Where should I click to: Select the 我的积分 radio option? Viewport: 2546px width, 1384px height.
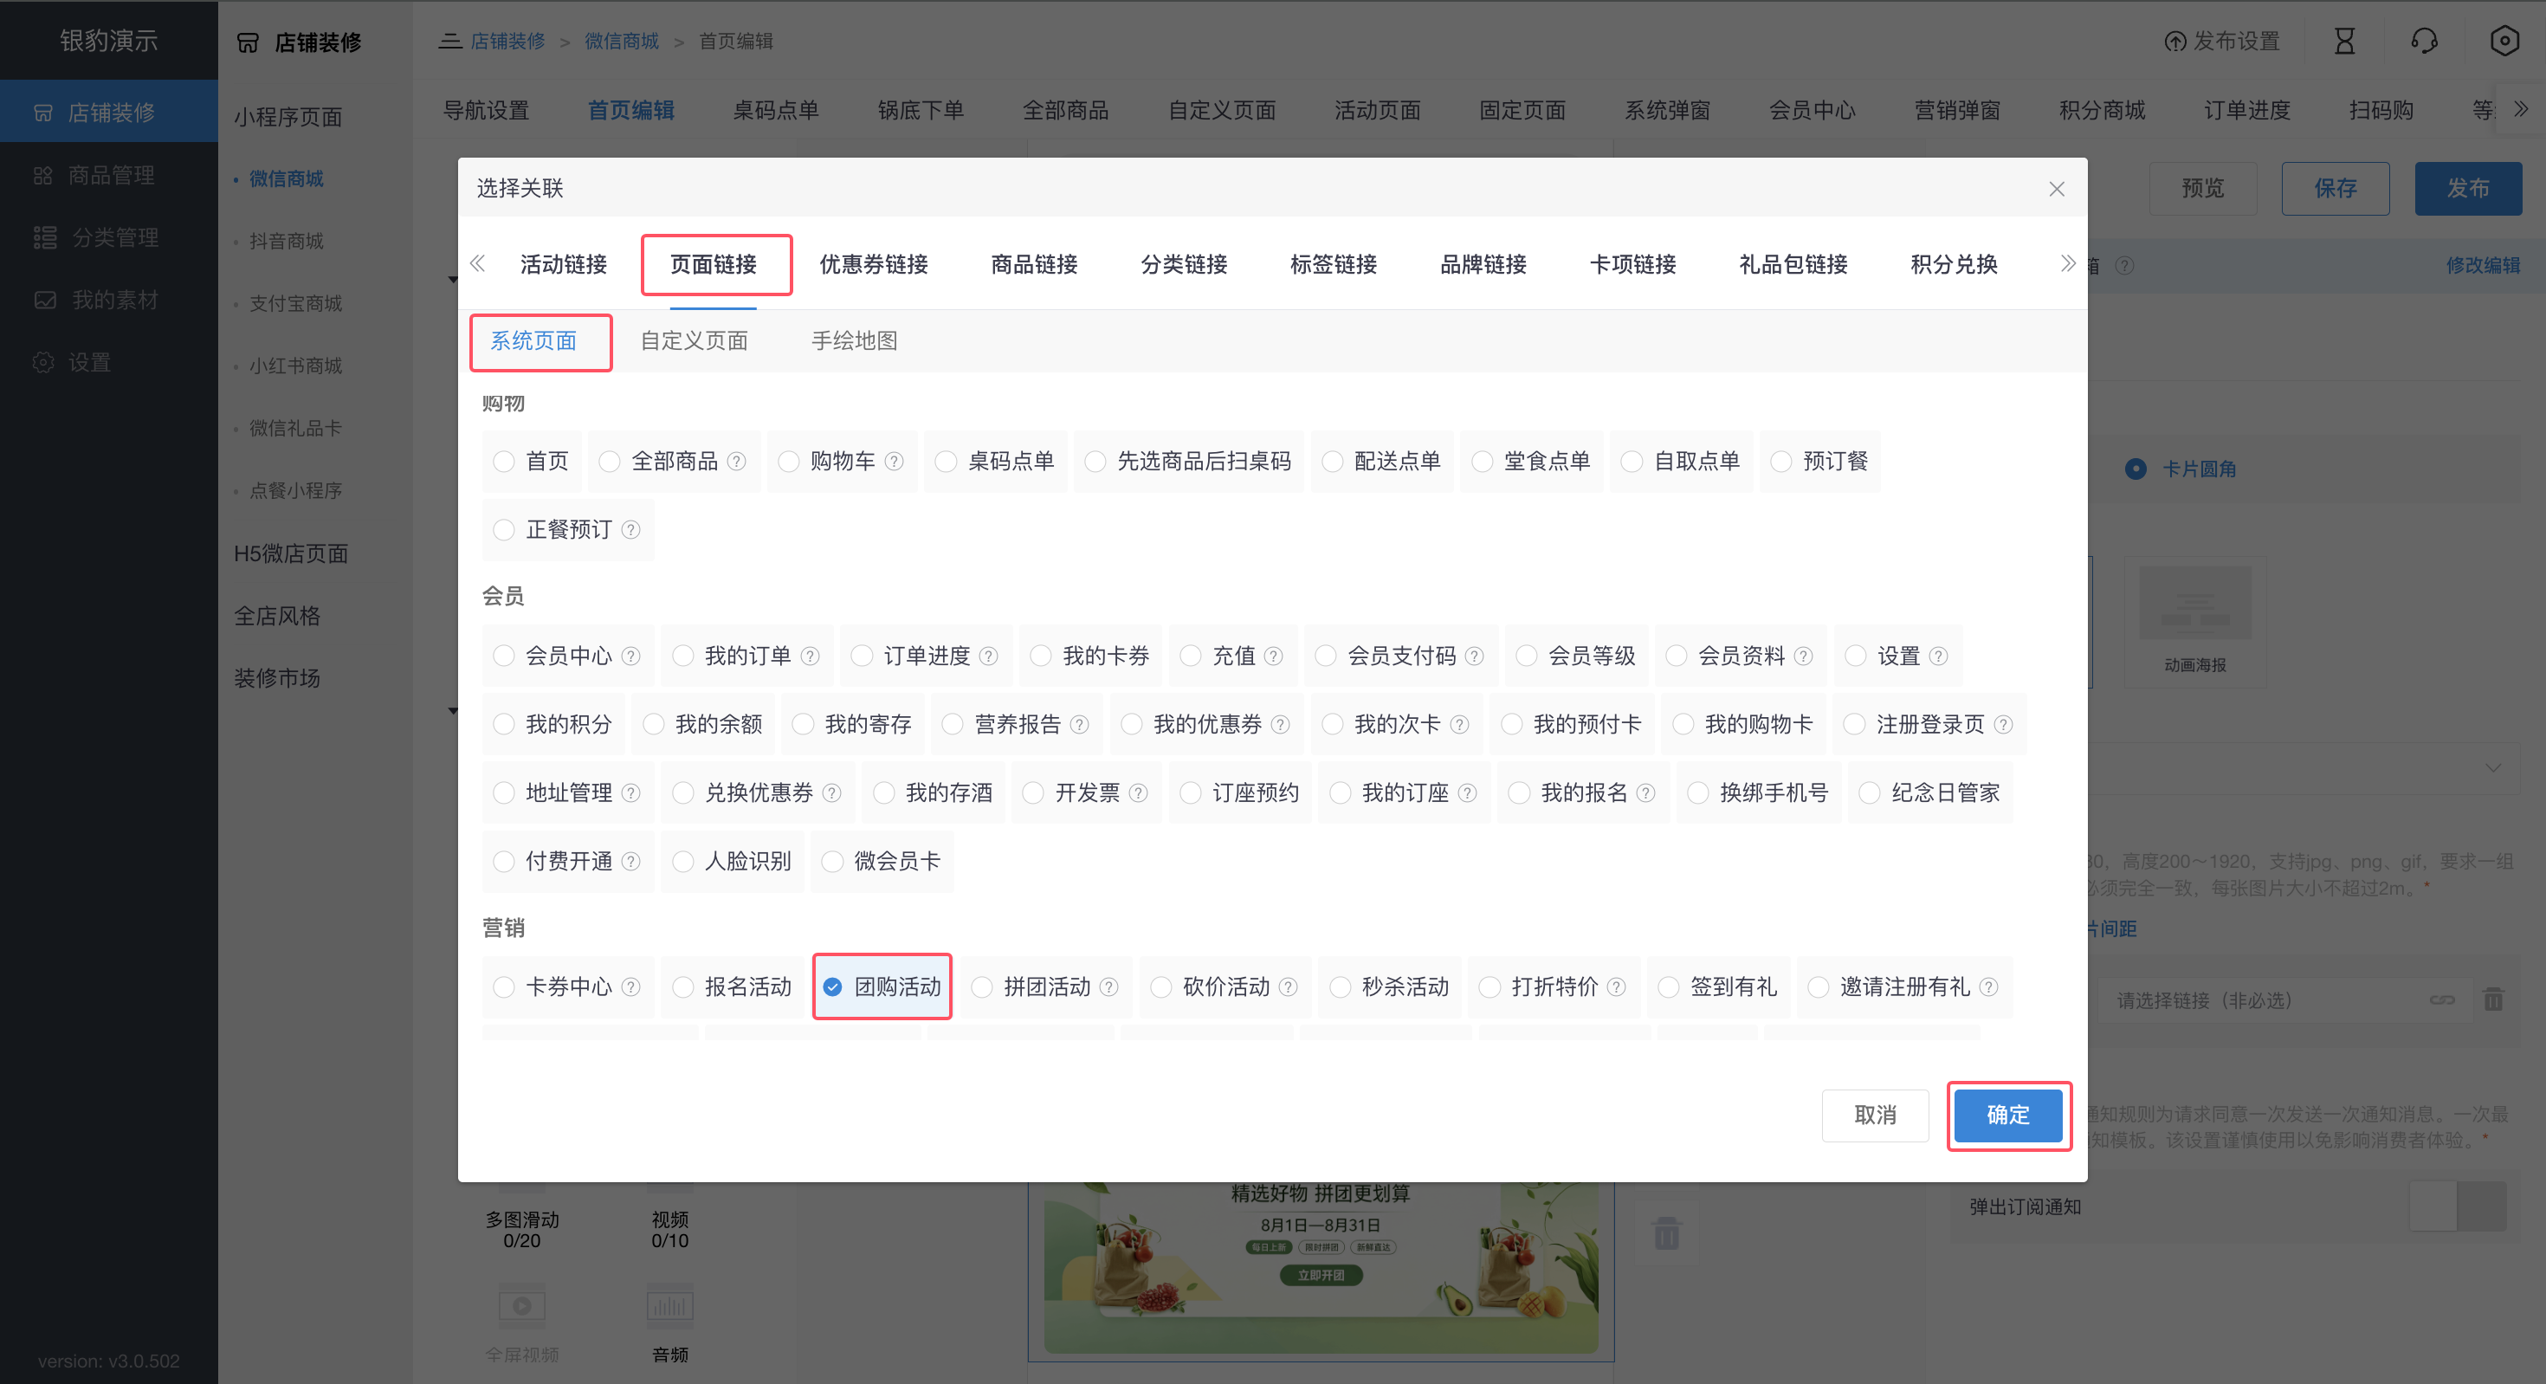click(504, 725)
